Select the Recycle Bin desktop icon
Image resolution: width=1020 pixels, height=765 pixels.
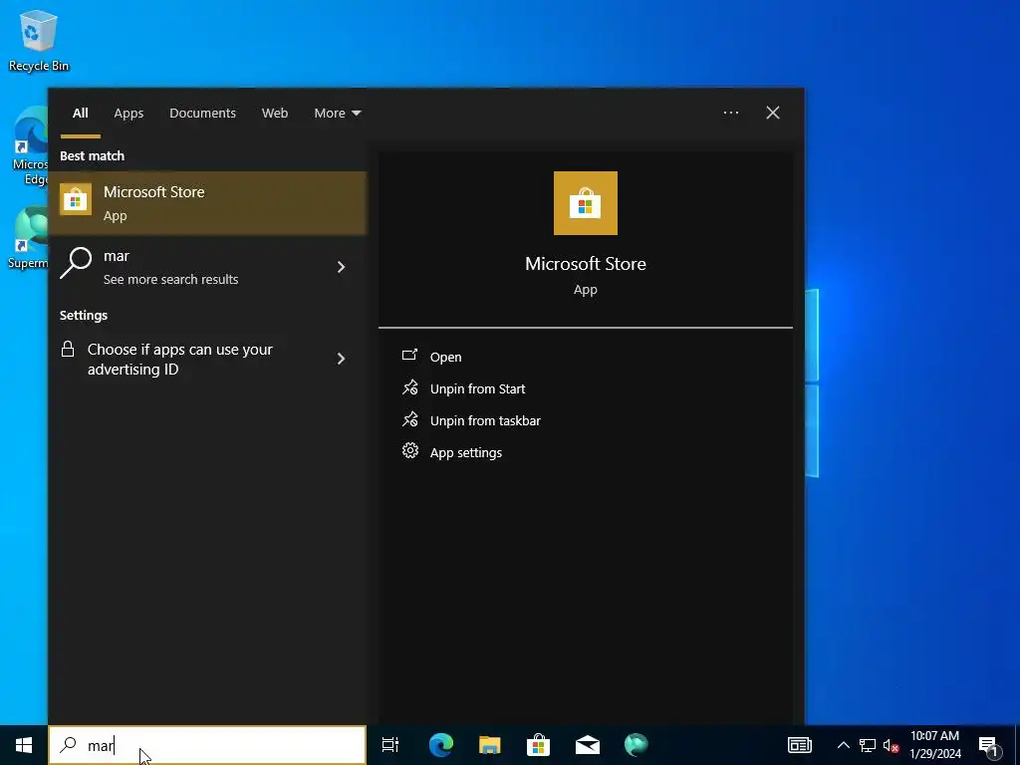39,40
